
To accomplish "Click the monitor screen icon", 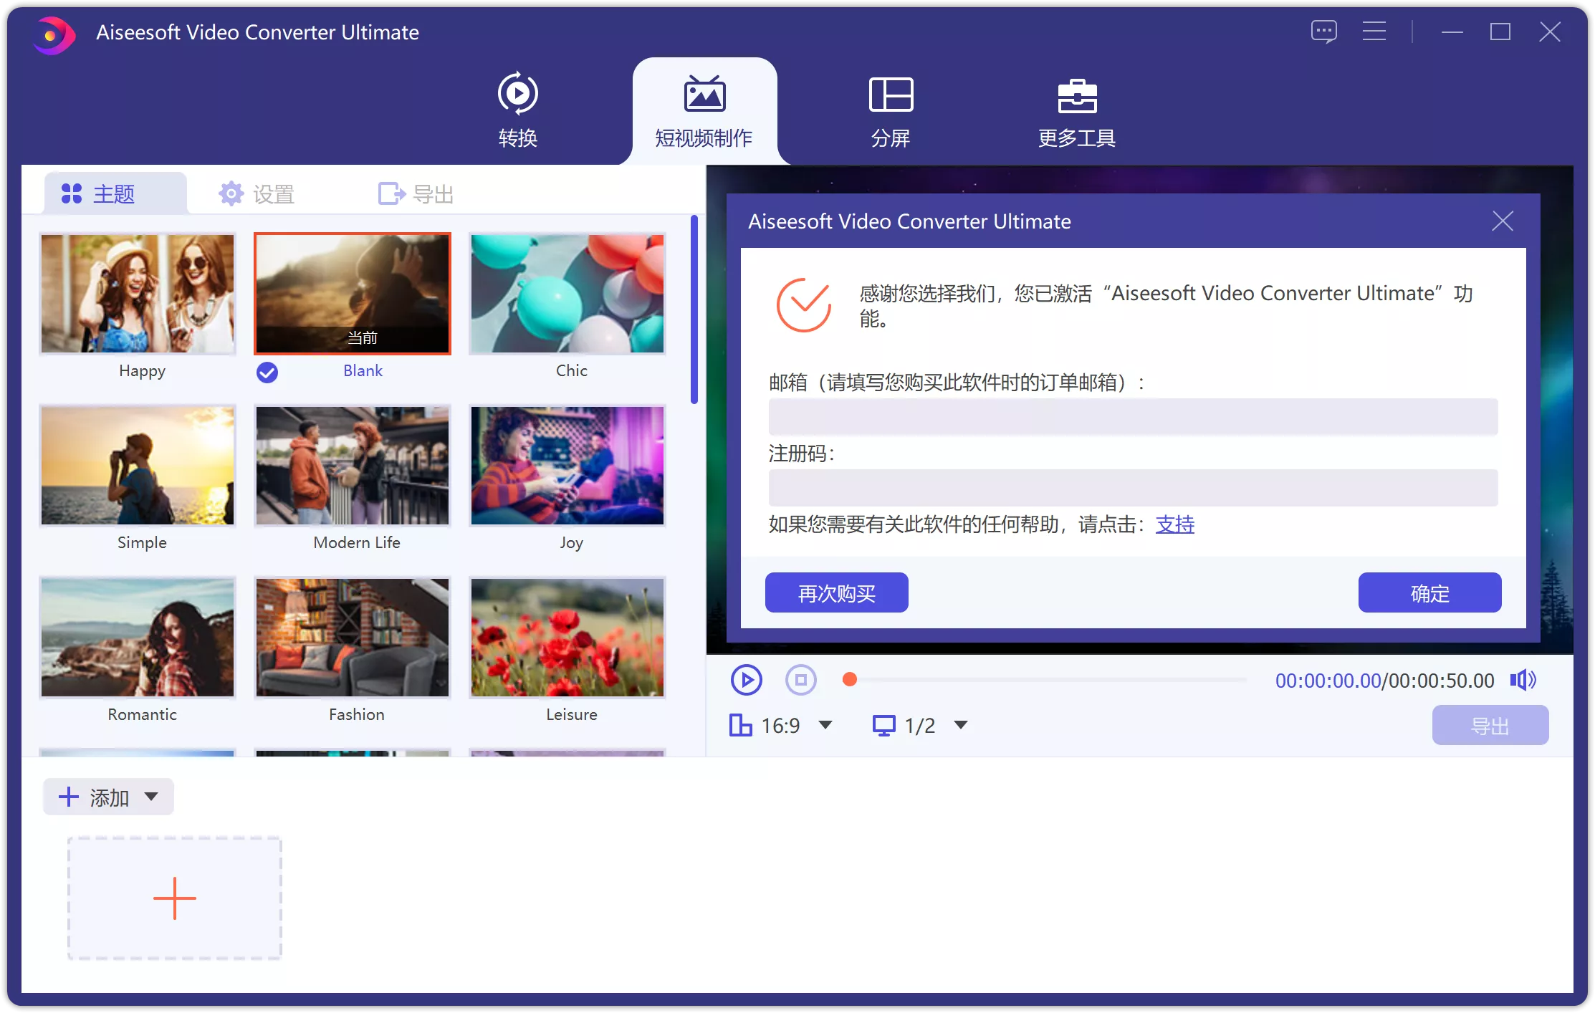I will coord(883,725).
